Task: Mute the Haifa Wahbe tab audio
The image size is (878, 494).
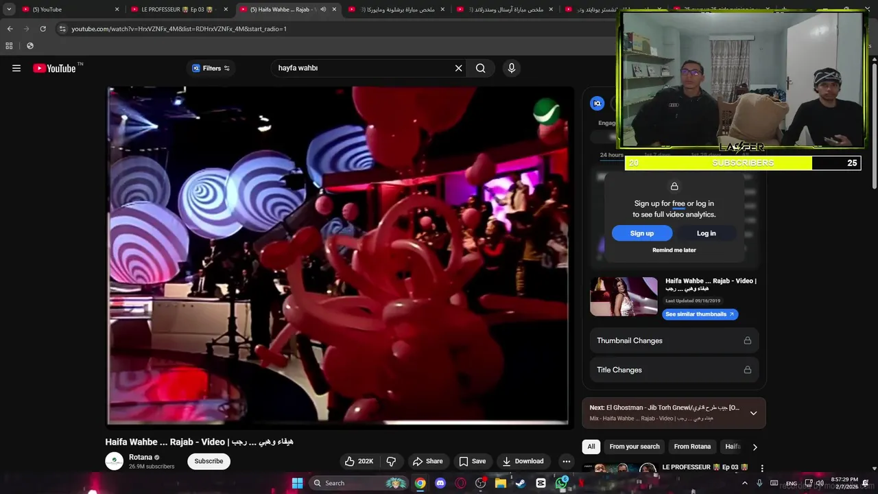Action: tap(323, 10)
